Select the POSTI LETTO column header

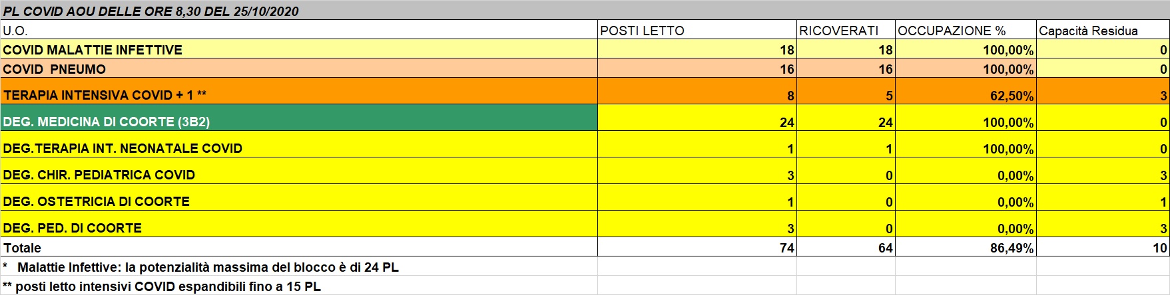(642, 31)
